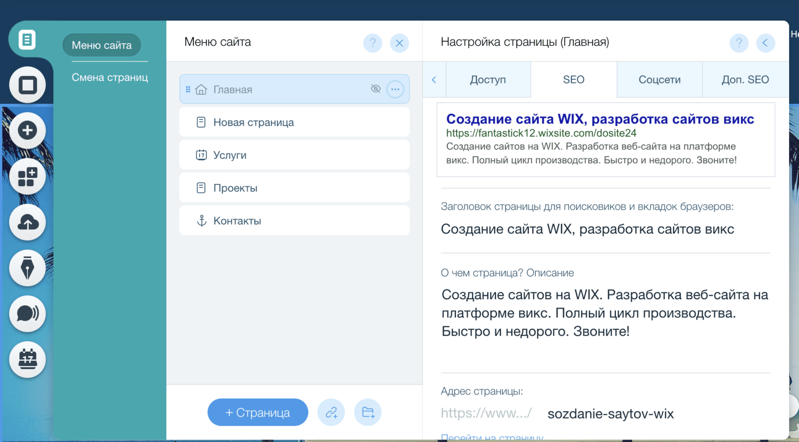Open the Bookings calendar icon in sidebar
The width and height of the screenshot is (799, 442).
(x=27, y=360)
